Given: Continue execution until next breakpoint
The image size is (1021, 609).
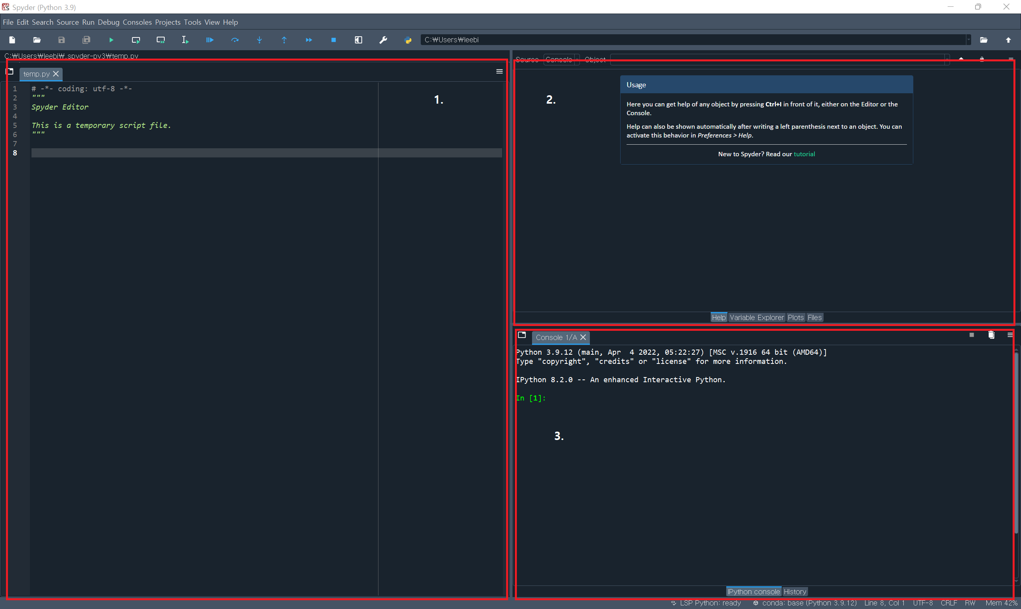Looking at the screenshot, I should [309, 40].
